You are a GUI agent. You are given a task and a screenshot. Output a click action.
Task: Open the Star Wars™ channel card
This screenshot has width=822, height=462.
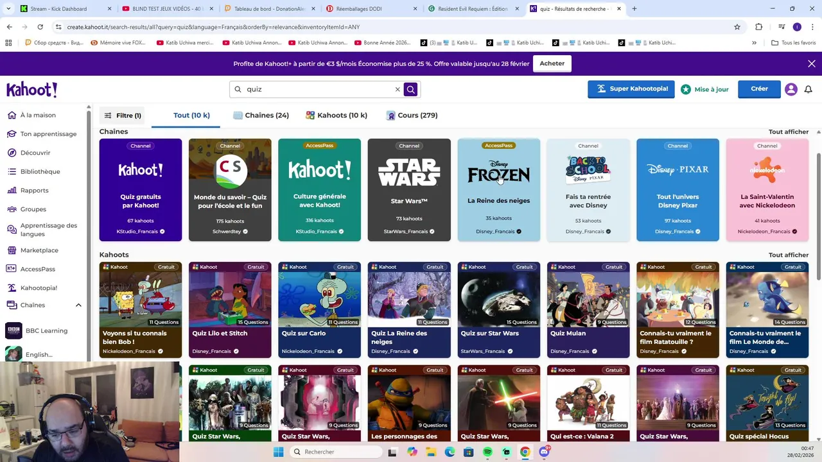tap(409, 190)
